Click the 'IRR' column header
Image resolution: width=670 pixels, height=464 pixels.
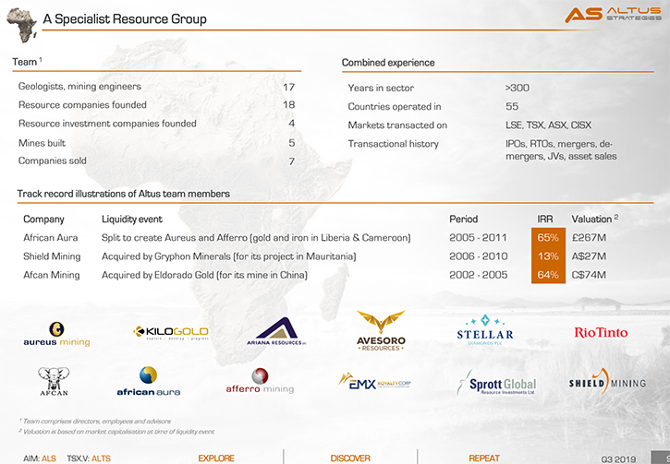pos(545,220)
